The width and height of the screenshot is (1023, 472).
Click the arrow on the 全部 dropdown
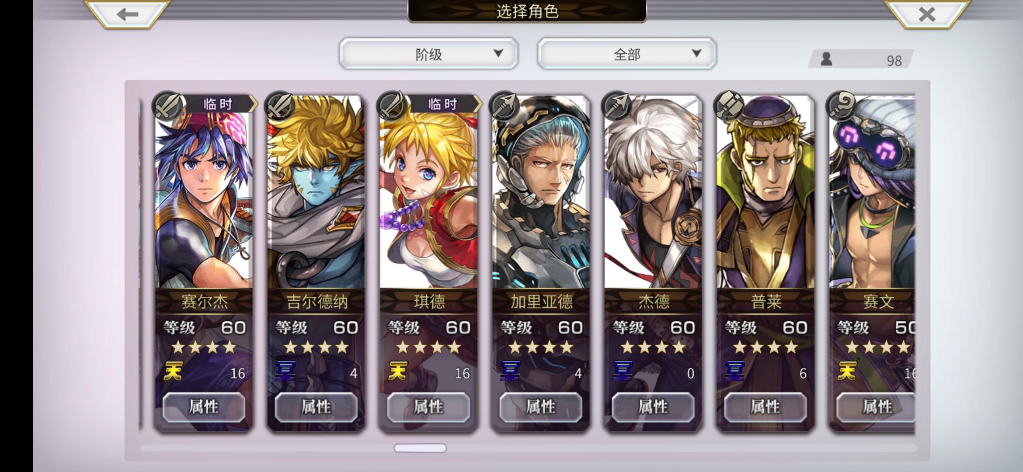pyautogui.click(x=696, y=53)
